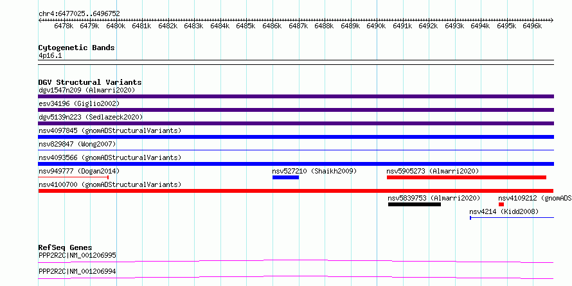Click the purple bar under dgv5139n223
The height and width of the screenshot is (286, 572).
296,123
